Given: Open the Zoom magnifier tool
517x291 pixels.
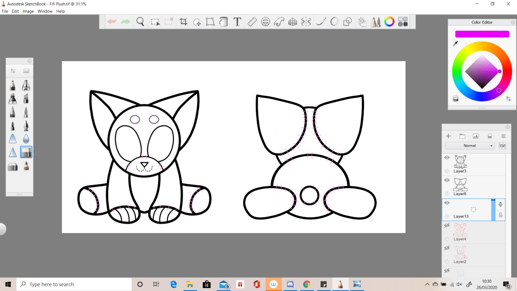Looking at the screenshot, I should pos(140,22).
